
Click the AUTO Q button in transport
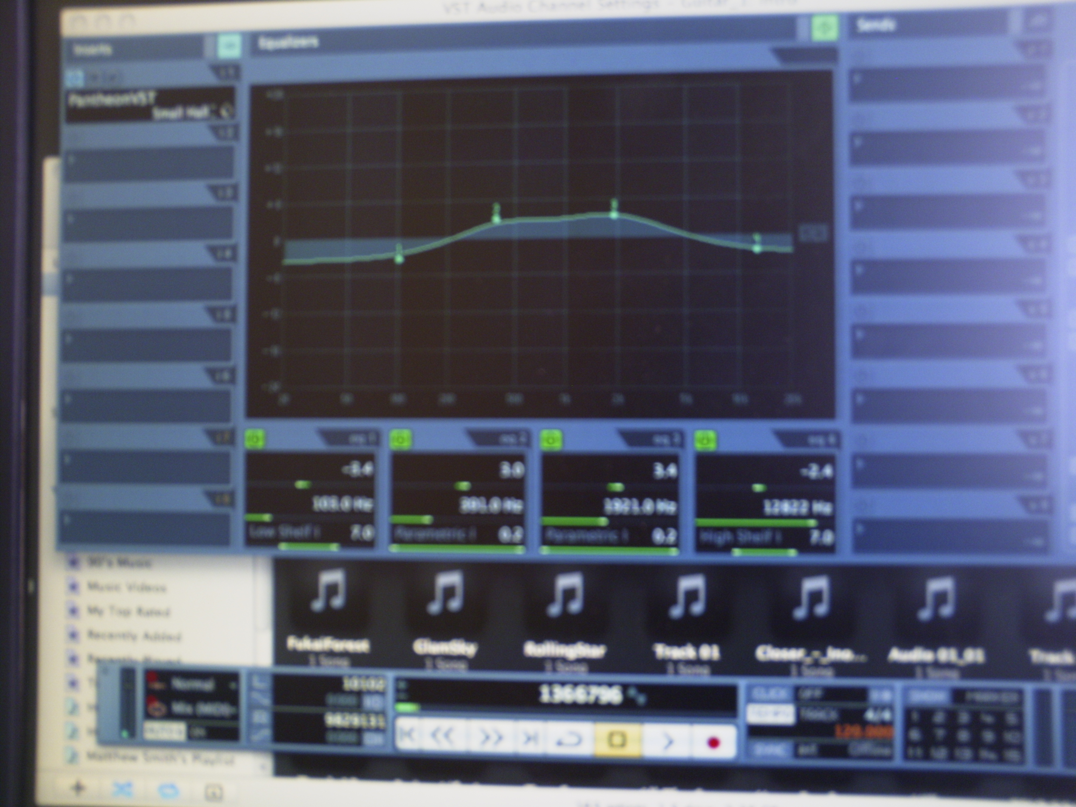click(164, 731)
